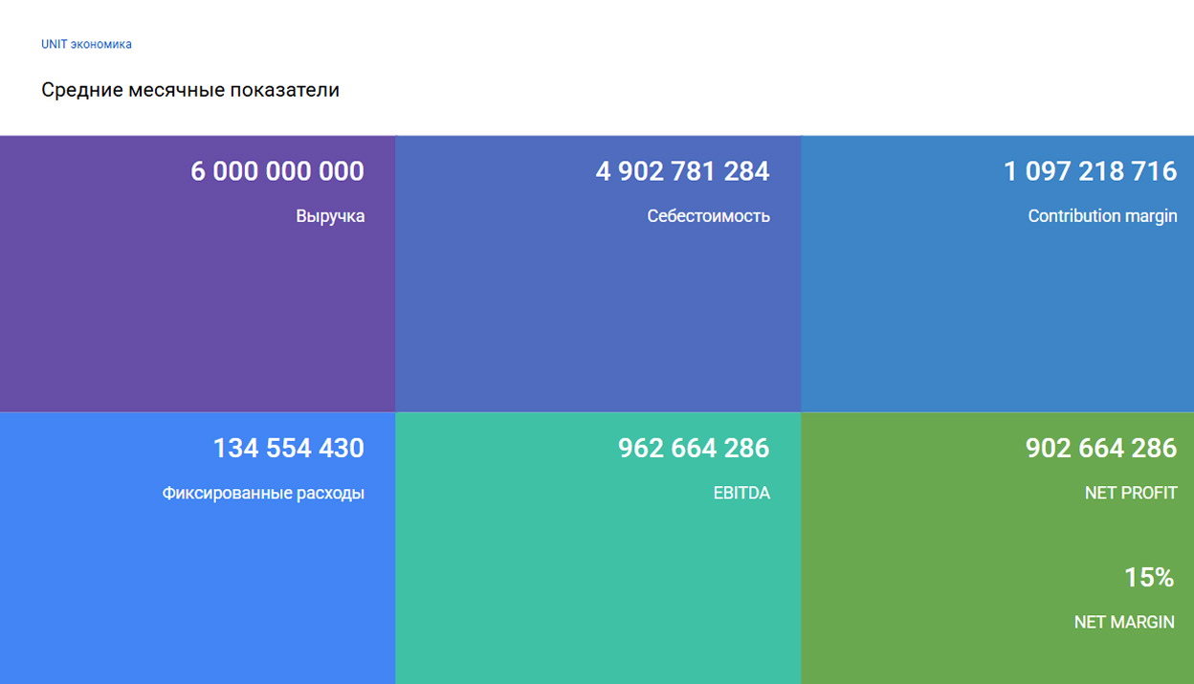
Task: Click the revenue value 6 000 000 000
Action: click(x=277, y=171)
